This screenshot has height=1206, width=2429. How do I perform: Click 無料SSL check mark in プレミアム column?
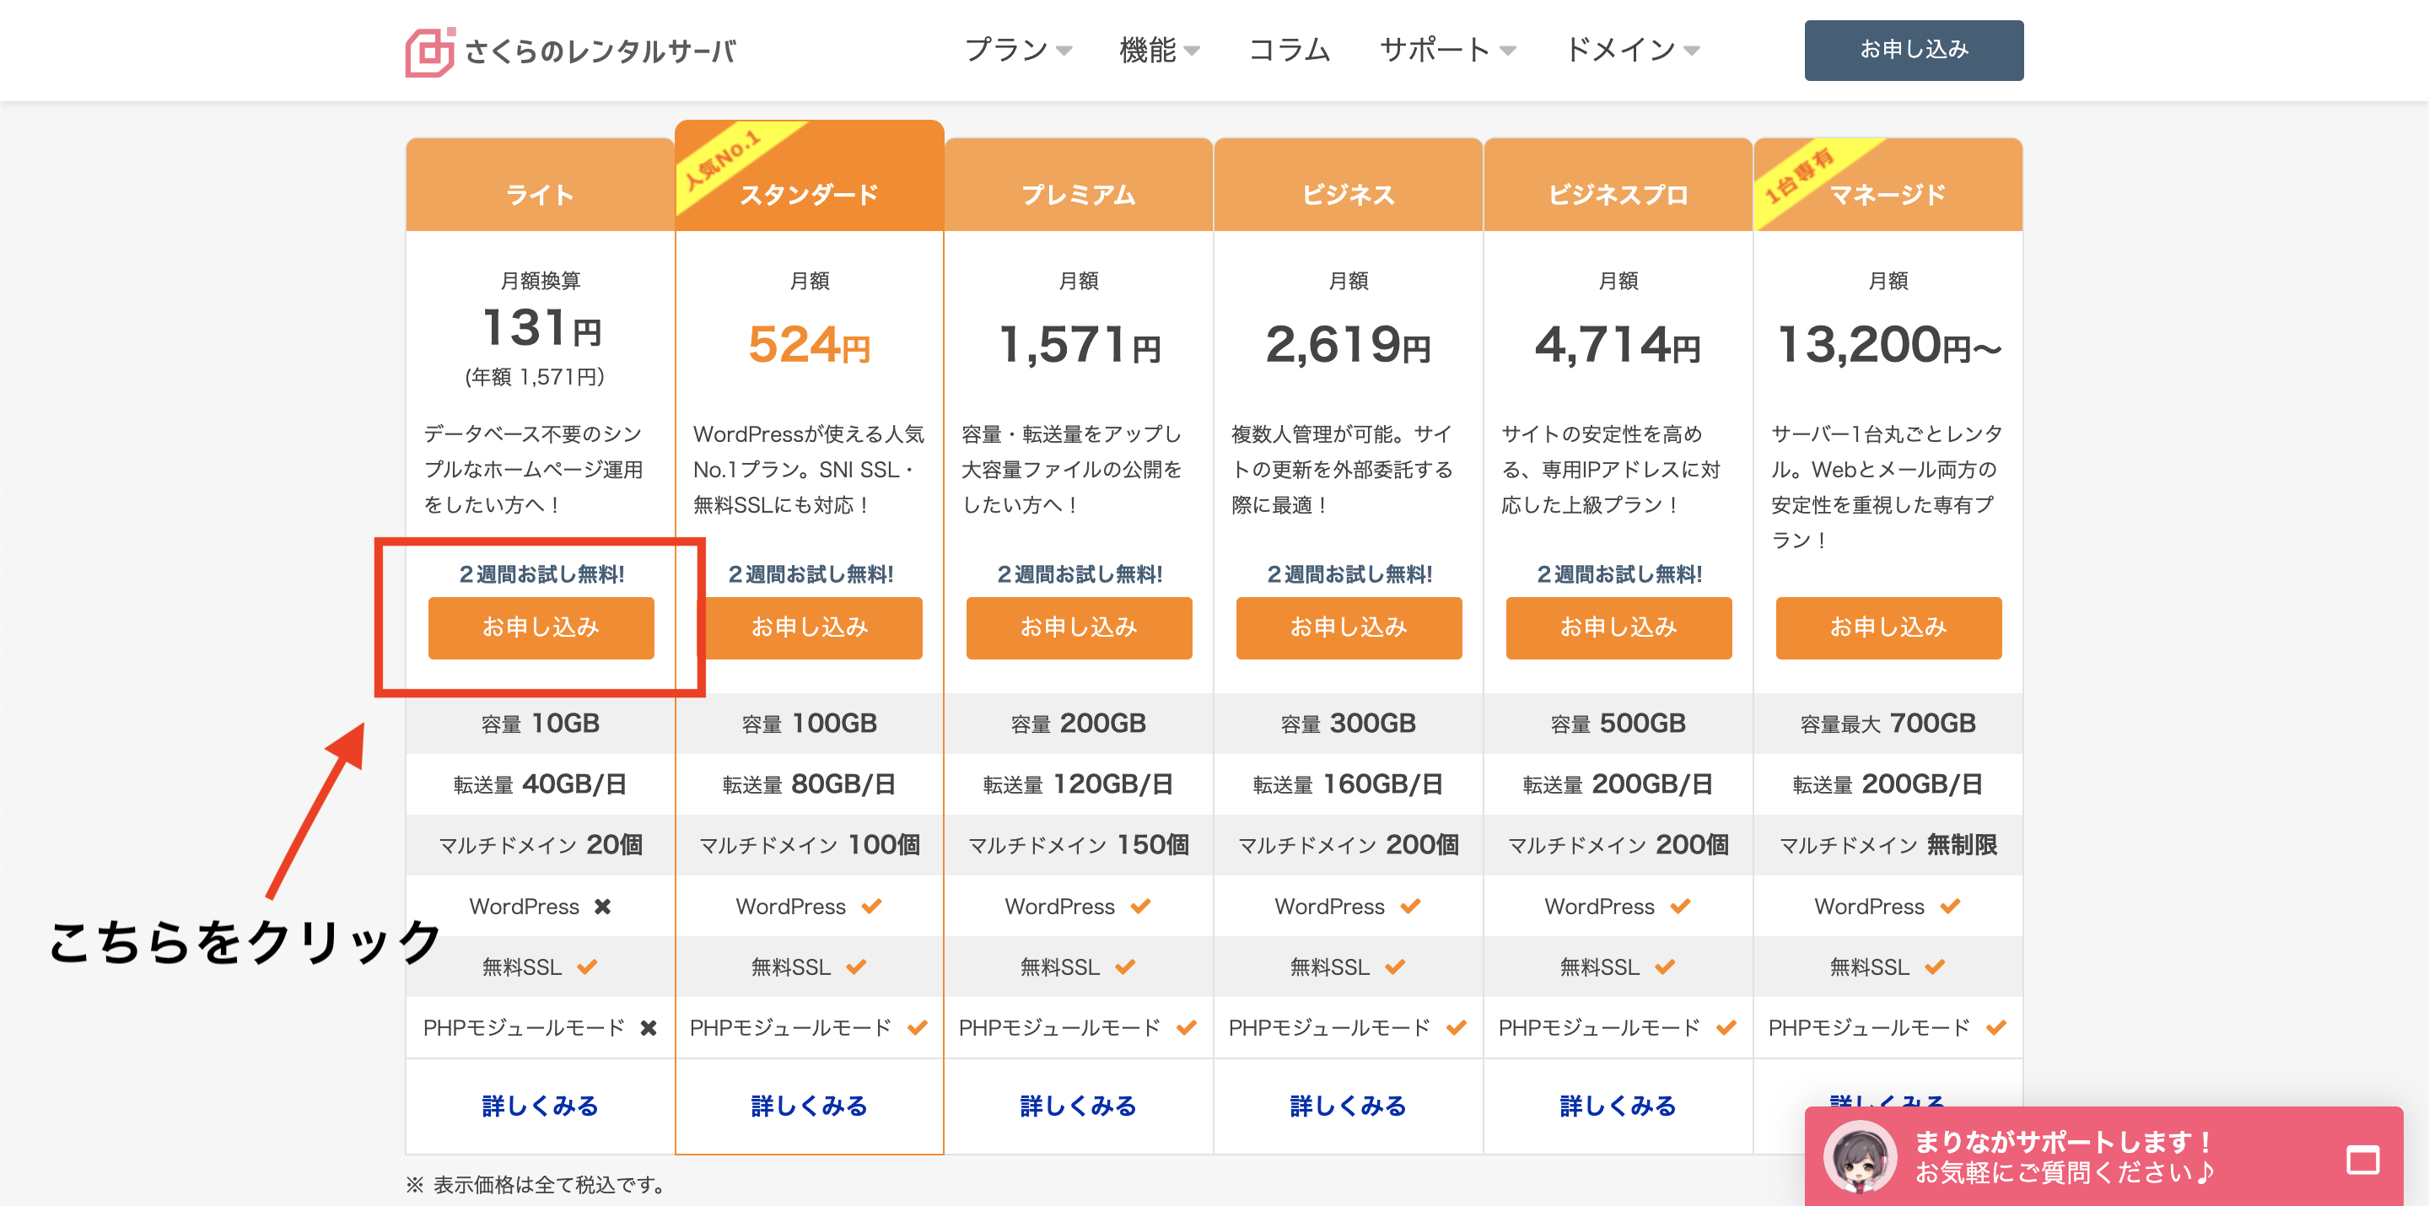[x=1126, y=966]
